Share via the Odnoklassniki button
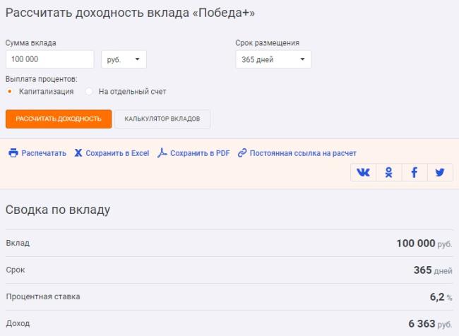 tap(388, 172)
